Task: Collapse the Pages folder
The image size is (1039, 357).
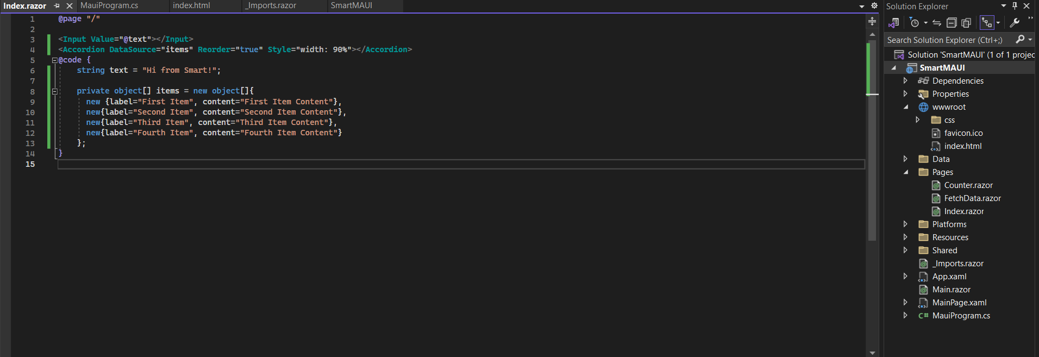Action: point(906,172)
